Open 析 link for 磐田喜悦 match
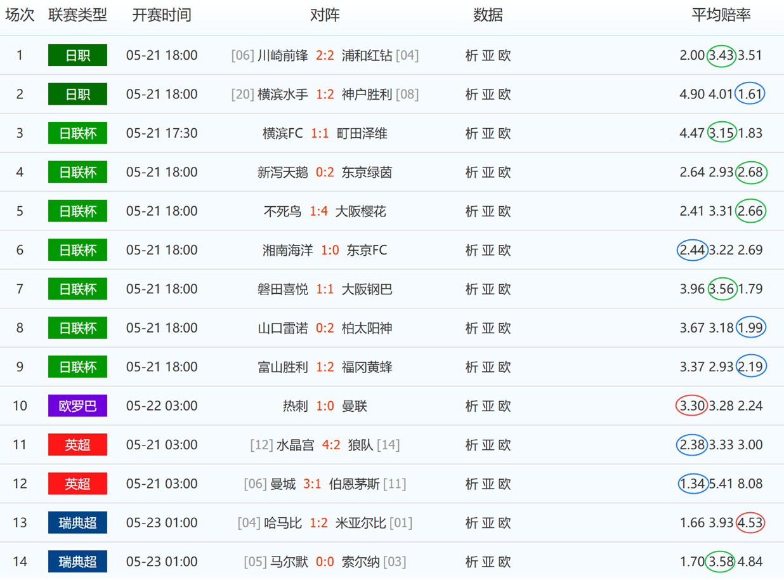This screenshot has height=580, width=784. coord(471,289)
